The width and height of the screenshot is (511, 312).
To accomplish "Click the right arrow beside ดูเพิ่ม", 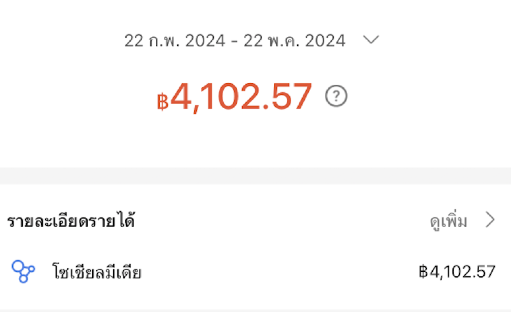I will pyautogui.click(x=490, y=220).
